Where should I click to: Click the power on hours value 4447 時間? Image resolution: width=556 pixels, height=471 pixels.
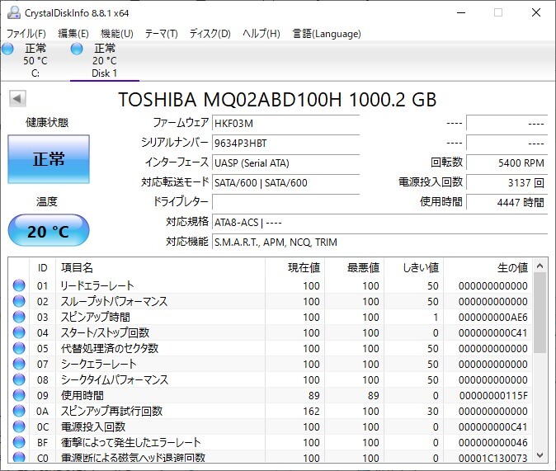[x=507, y=203]
